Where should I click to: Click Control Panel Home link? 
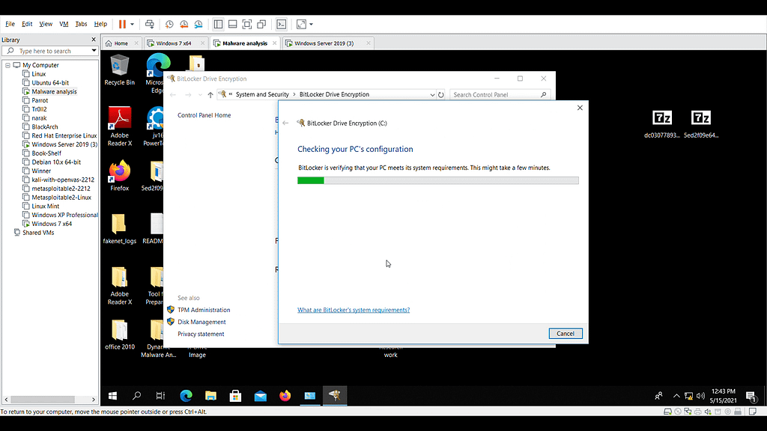204,115
